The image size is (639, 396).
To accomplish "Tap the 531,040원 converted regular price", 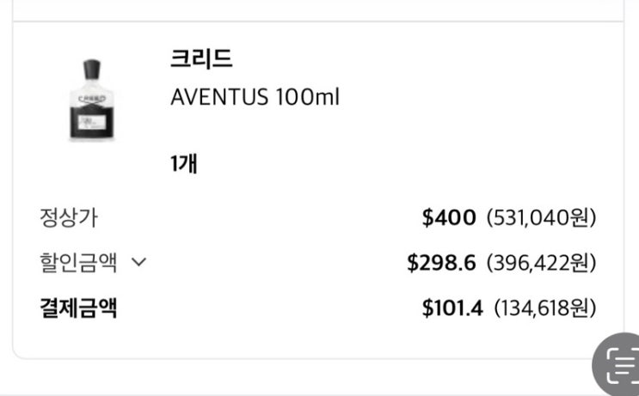I will (541, 217).
